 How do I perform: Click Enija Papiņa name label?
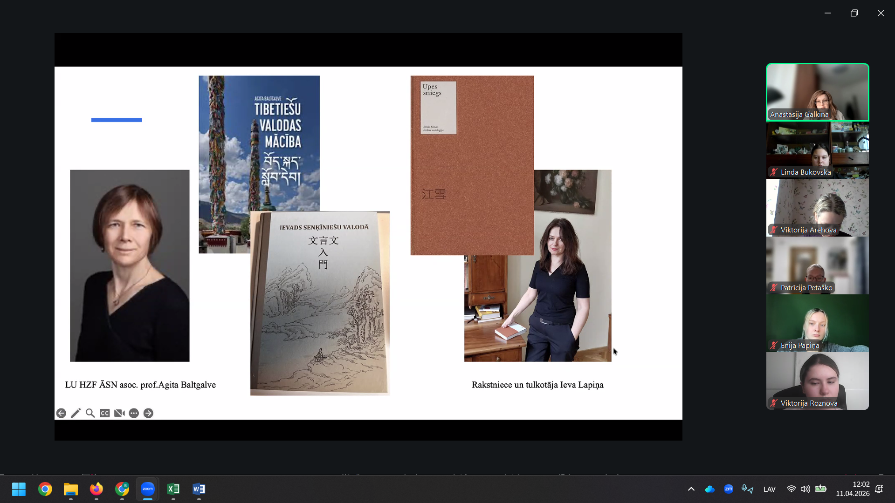799,346
